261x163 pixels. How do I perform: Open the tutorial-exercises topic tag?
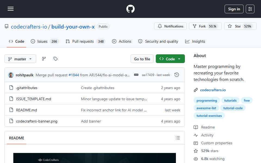(209, 116)
